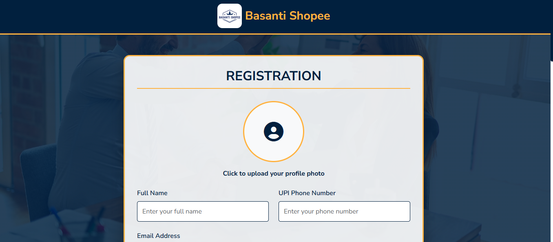
Task: Click the UPI Phone Number field label
Action: pyautogui.click(x=307, y=193)
